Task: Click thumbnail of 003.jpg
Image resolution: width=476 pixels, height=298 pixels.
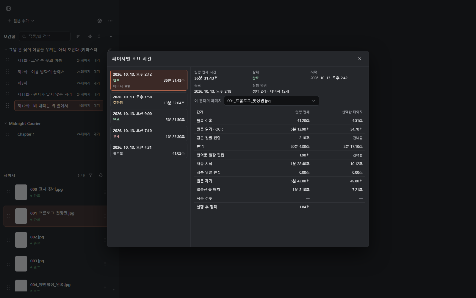Action: click(21, 264)
